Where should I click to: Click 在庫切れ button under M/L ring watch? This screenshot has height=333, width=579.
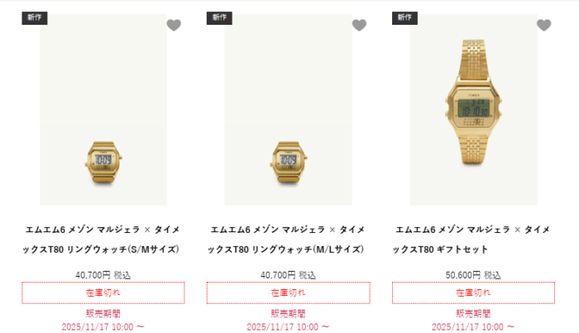(x=288, y=293)
